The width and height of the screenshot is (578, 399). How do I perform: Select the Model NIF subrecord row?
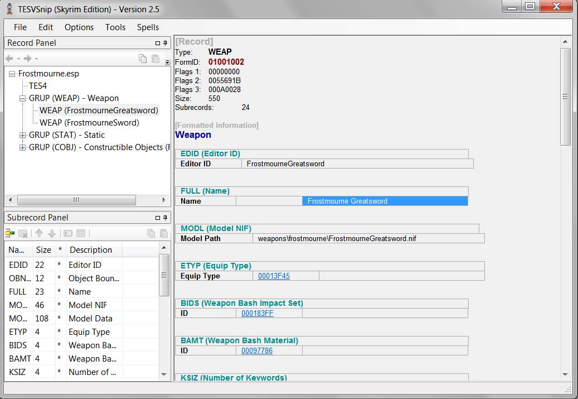[x=82, y=305]
